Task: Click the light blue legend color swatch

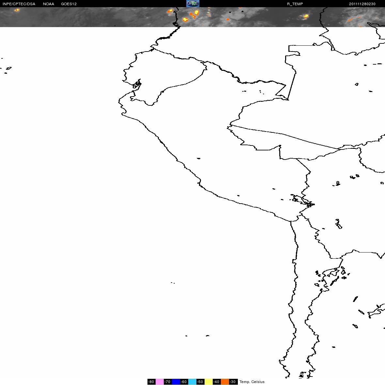Action: [192, 381]
